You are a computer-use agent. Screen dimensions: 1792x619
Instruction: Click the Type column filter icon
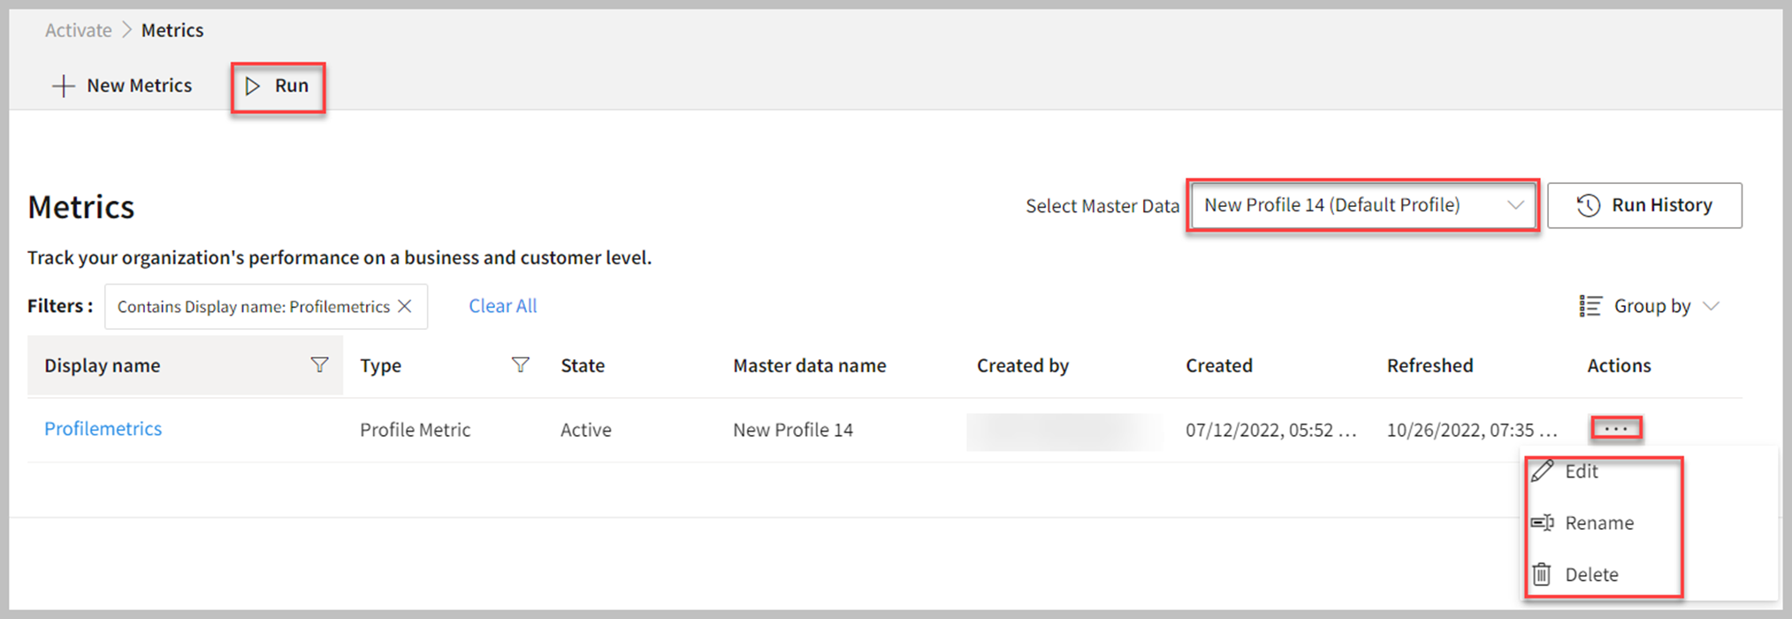click(521, 365)
